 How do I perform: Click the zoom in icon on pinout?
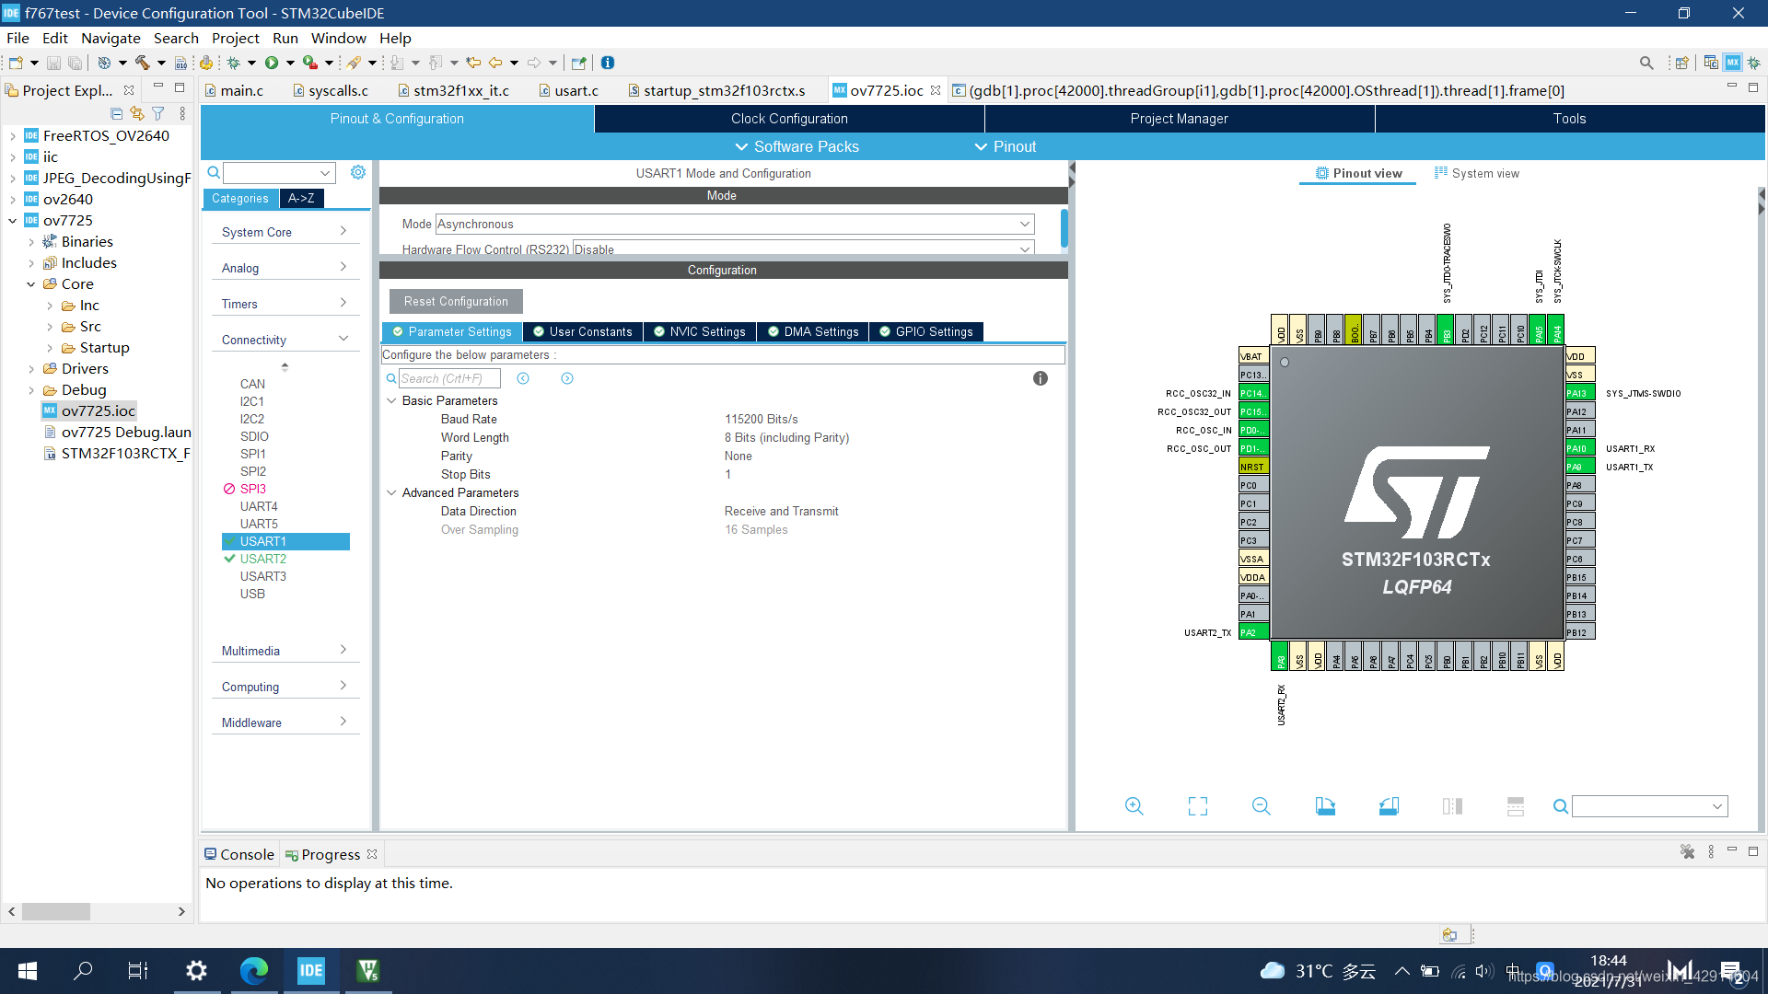click(1132, 806)
